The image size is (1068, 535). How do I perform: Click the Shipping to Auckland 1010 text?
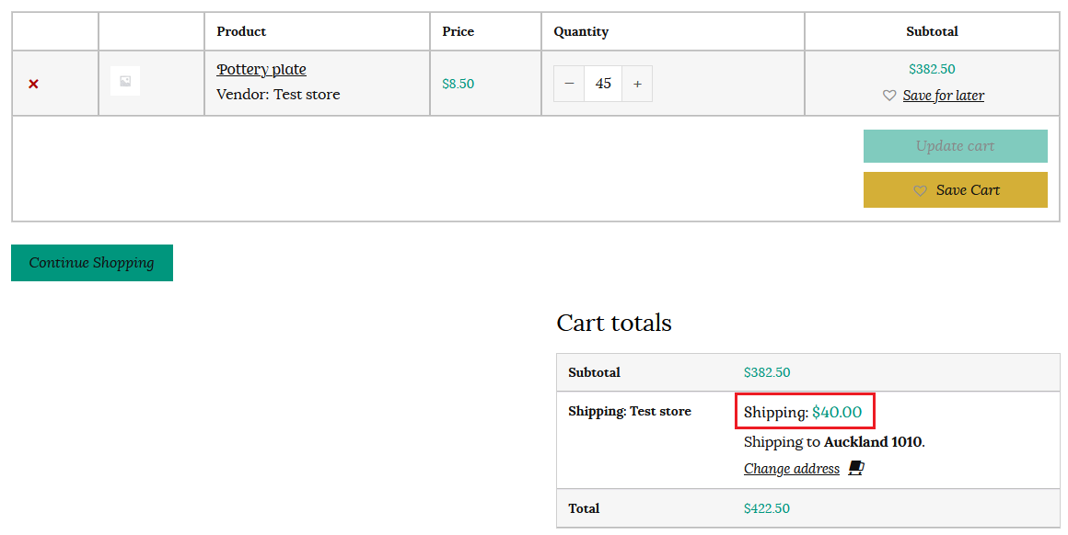coord(834,442)
